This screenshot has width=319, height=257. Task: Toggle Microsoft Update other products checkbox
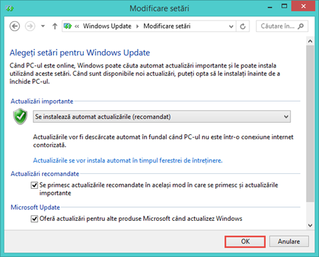[34, 219]
